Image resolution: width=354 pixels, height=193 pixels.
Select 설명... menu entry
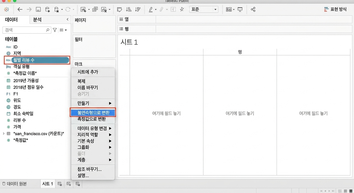93,175
